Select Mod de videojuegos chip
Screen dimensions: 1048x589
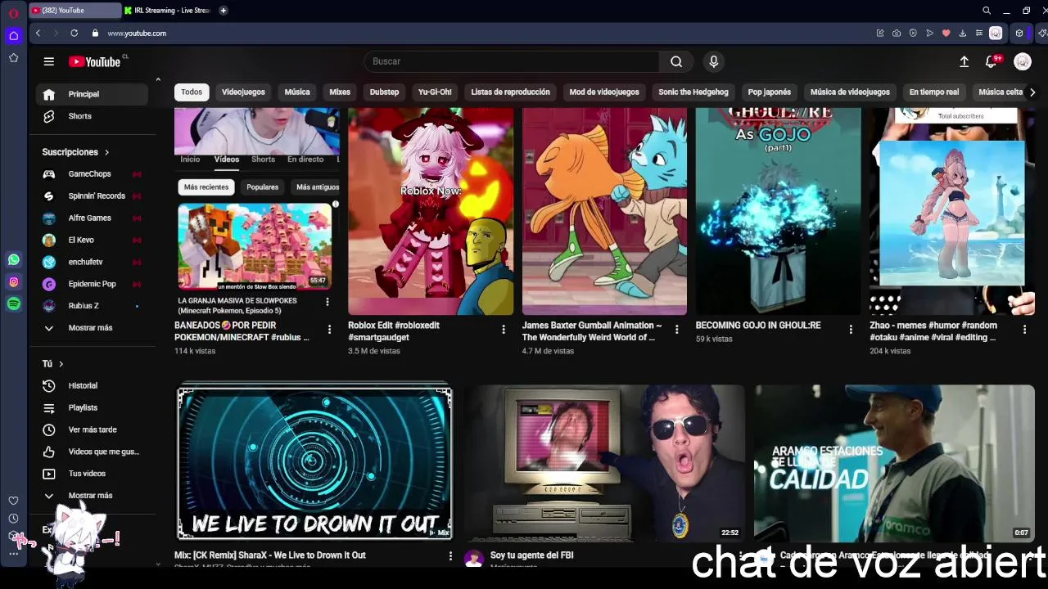pos(604,92)
